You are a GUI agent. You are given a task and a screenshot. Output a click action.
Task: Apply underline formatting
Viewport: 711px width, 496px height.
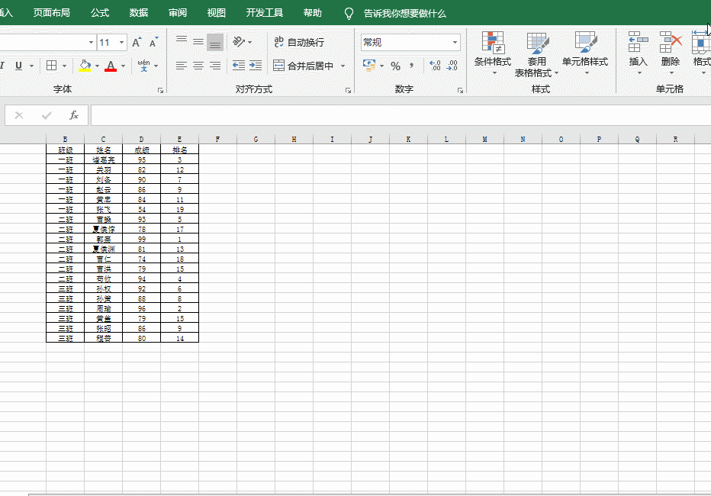[18, 66]
